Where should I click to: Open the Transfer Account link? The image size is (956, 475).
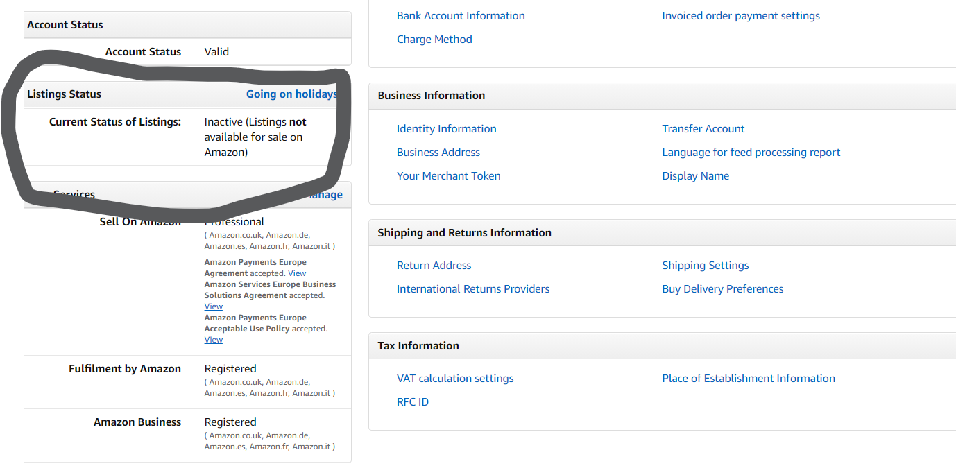(x=703, y=128)
